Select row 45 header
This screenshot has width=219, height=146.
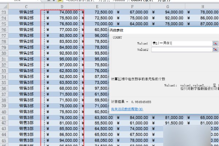coord(4,140)
